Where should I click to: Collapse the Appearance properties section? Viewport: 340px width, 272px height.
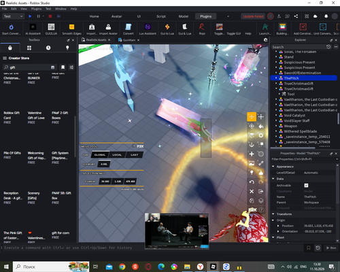[273, 167]
